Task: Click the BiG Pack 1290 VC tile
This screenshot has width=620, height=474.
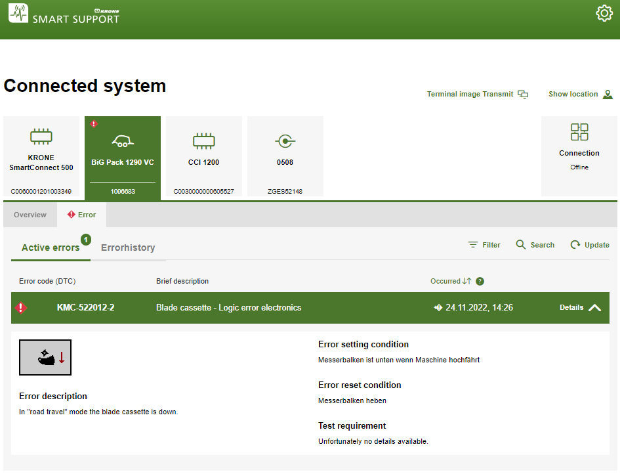Action: point(123,158)
